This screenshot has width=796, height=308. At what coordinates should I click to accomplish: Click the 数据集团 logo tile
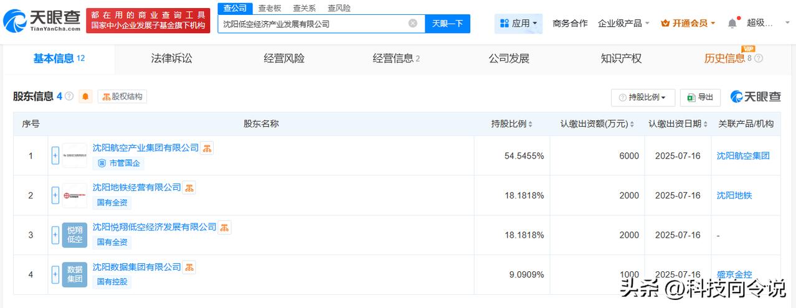[75, 274]
